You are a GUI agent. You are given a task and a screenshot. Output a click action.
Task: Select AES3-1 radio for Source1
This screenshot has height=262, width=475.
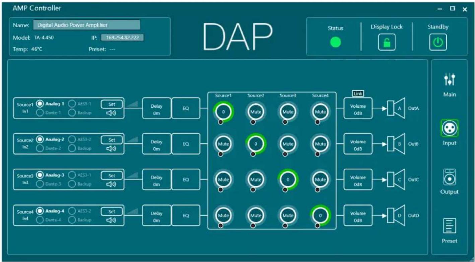(72, 104)
